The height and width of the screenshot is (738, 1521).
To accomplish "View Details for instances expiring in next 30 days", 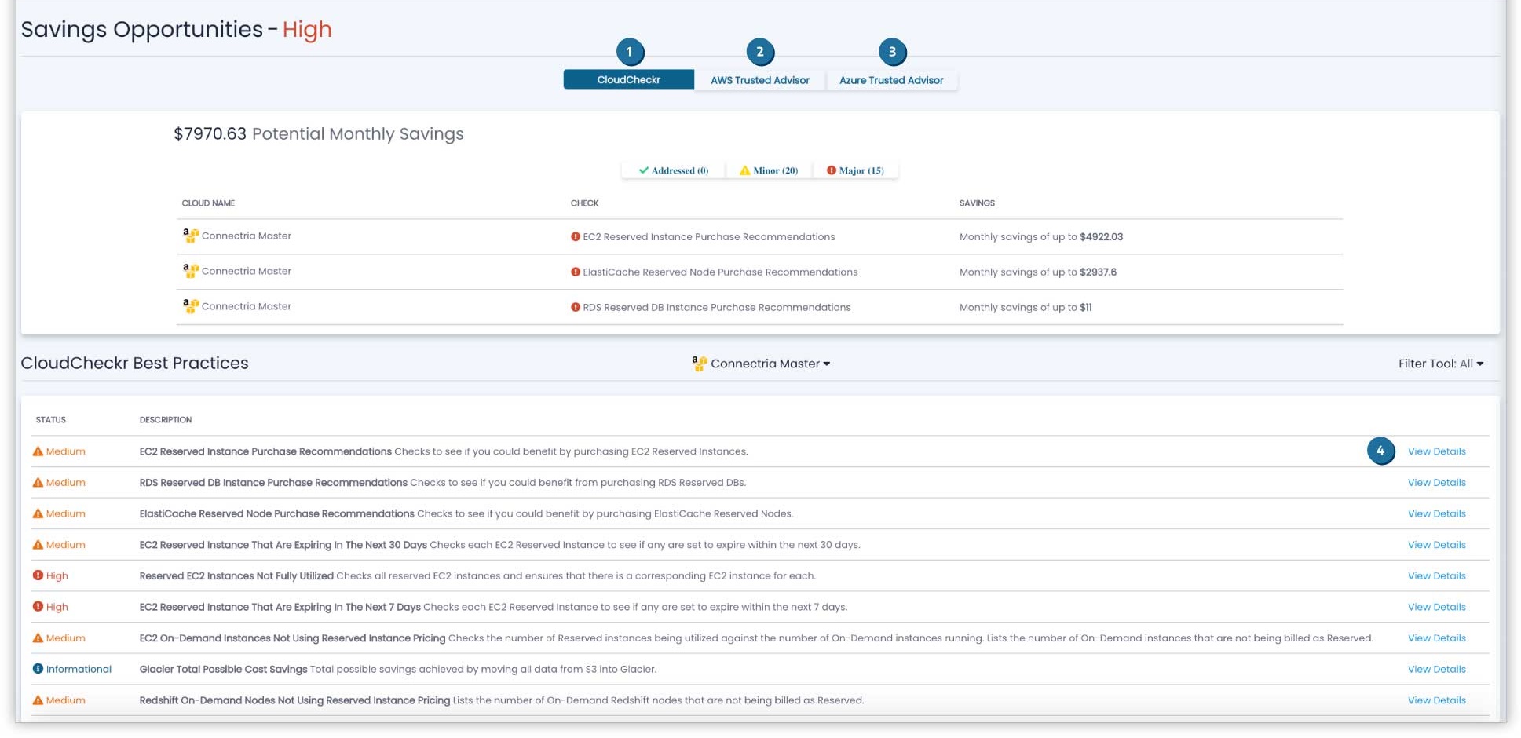I will coord(1436,545).
